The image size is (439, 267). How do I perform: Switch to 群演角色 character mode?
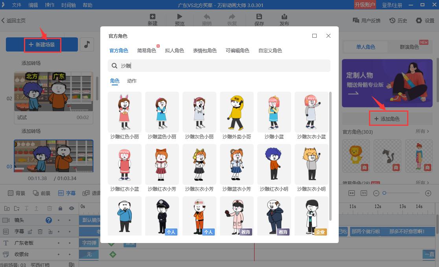click(409, 46)
